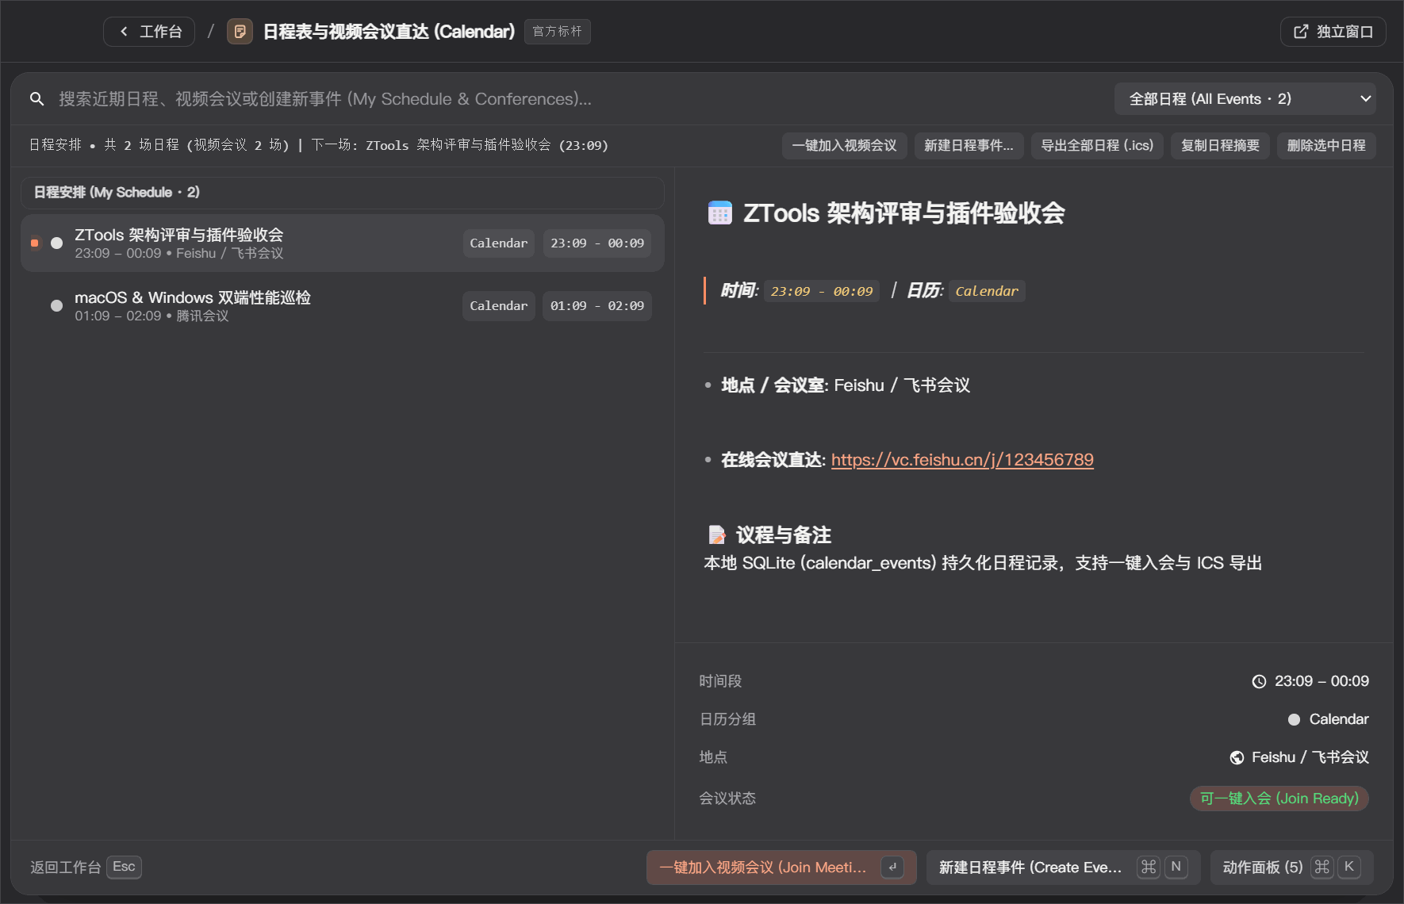Collapse the 日程安排 (My Schedule · 2) group header
1404x904 pixels.
(x=342, y=193)
